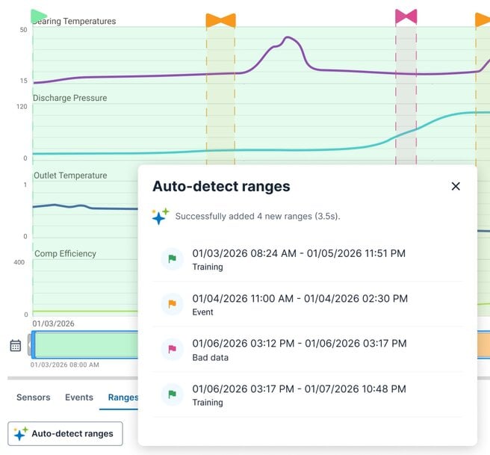Screen dimensions: 490x455
Task: Click the timeline slider left handle
Action: [x=31, y=344]
